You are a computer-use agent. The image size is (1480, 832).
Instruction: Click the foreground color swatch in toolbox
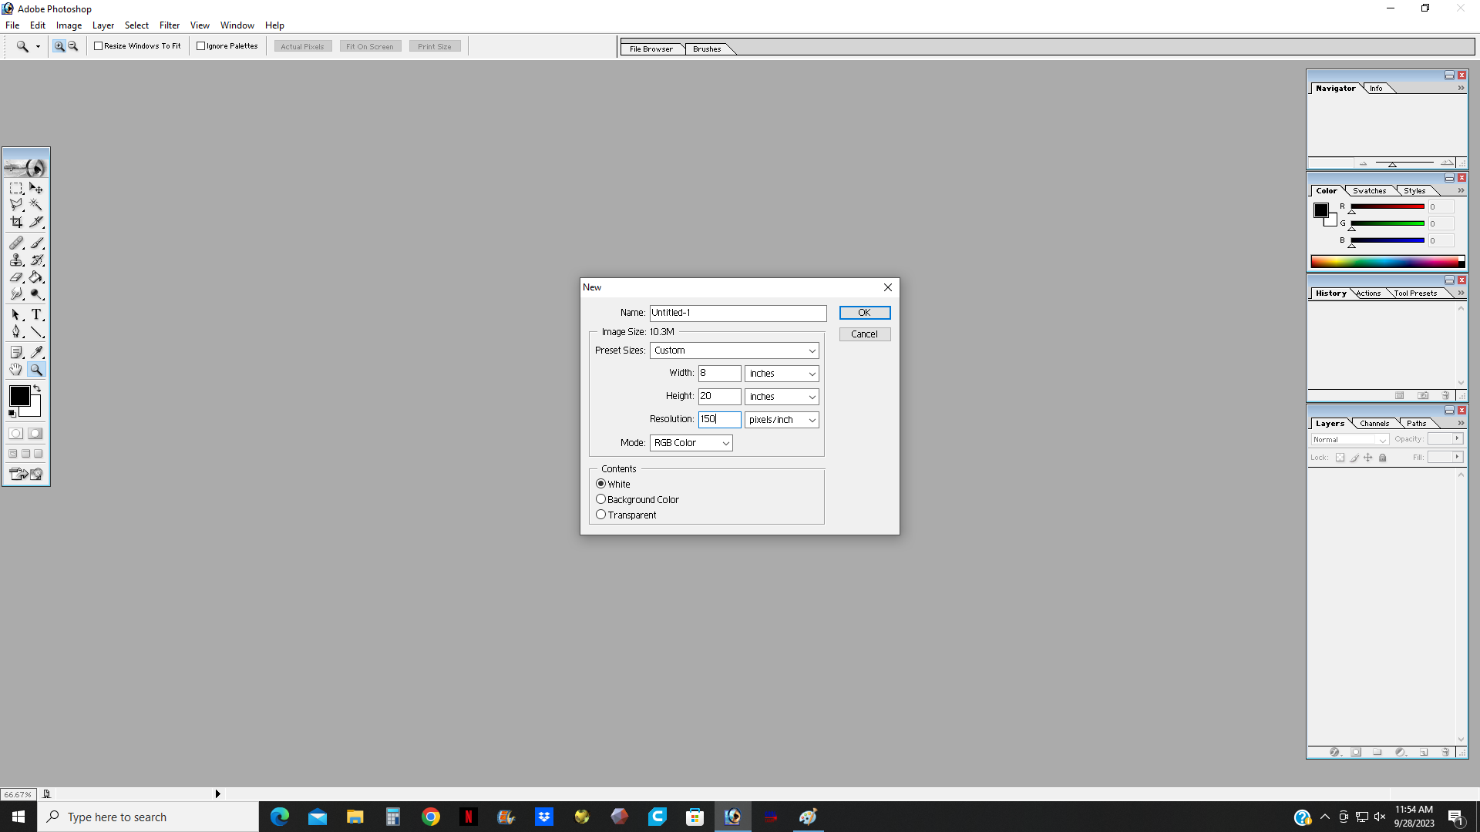(19, 396)
